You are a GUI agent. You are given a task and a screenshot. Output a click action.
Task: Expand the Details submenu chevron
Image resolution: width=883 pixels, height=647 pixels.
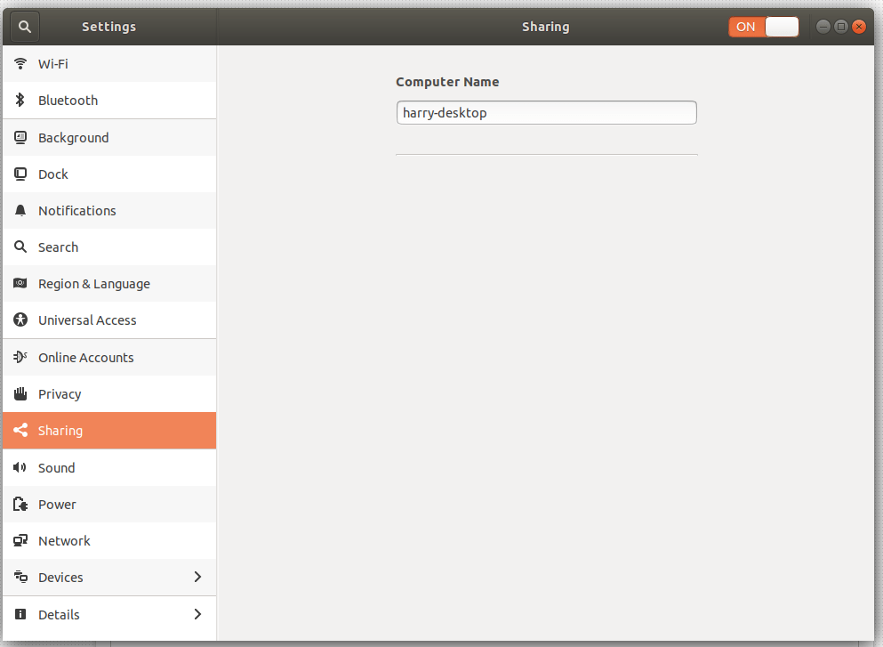pos(197,614)
